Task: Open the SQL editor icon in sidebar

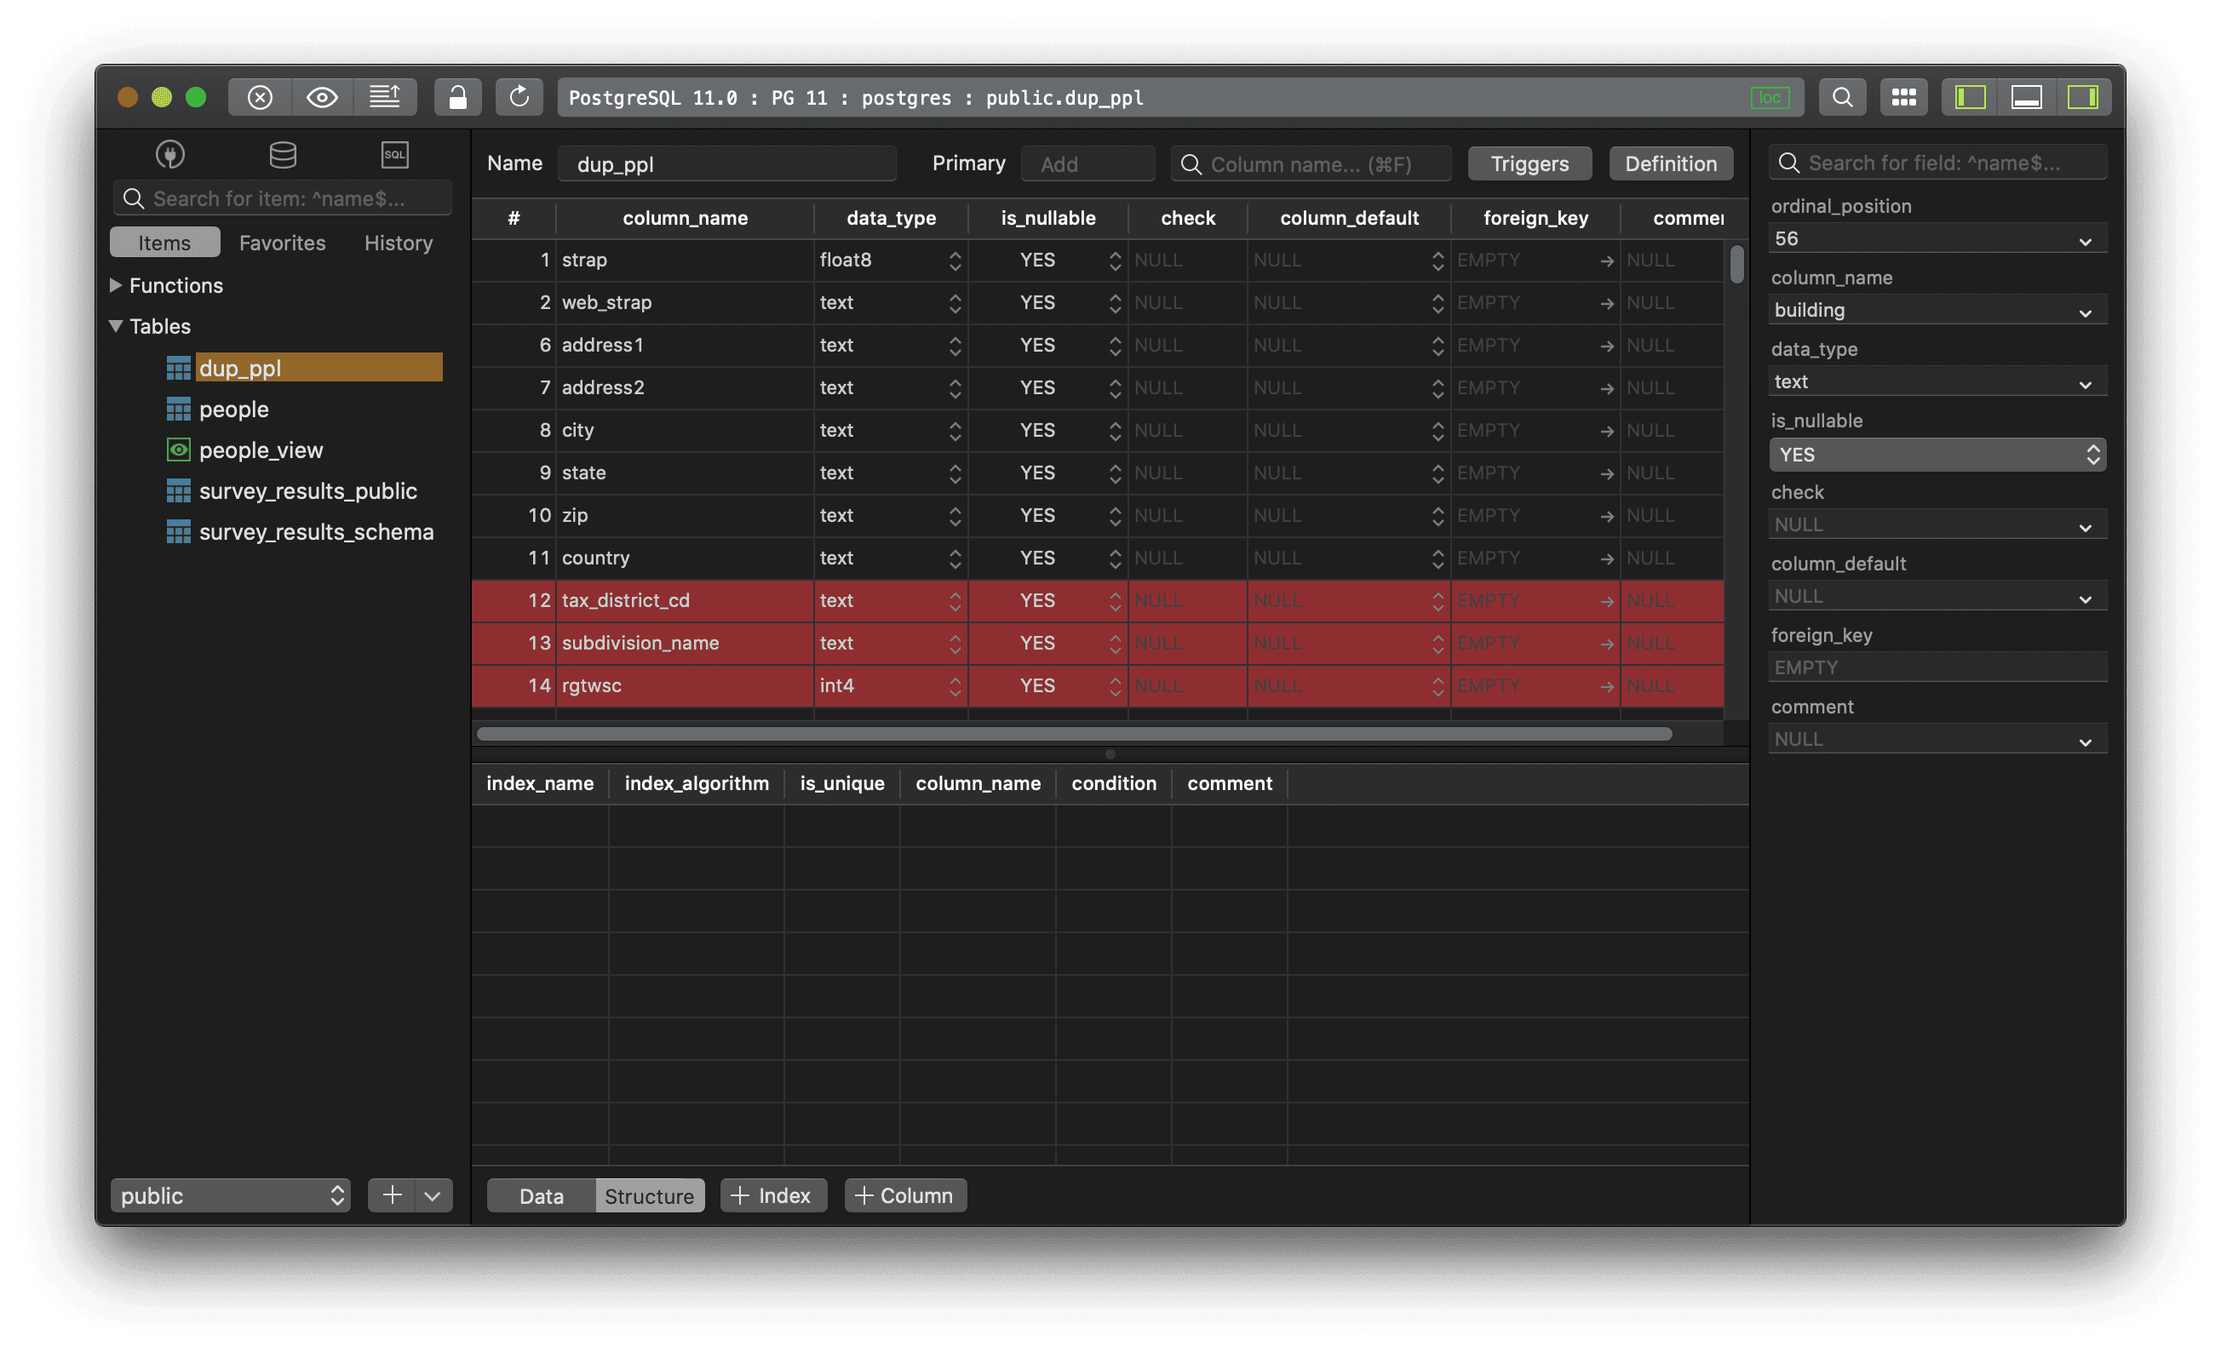Action: (395, 155)
